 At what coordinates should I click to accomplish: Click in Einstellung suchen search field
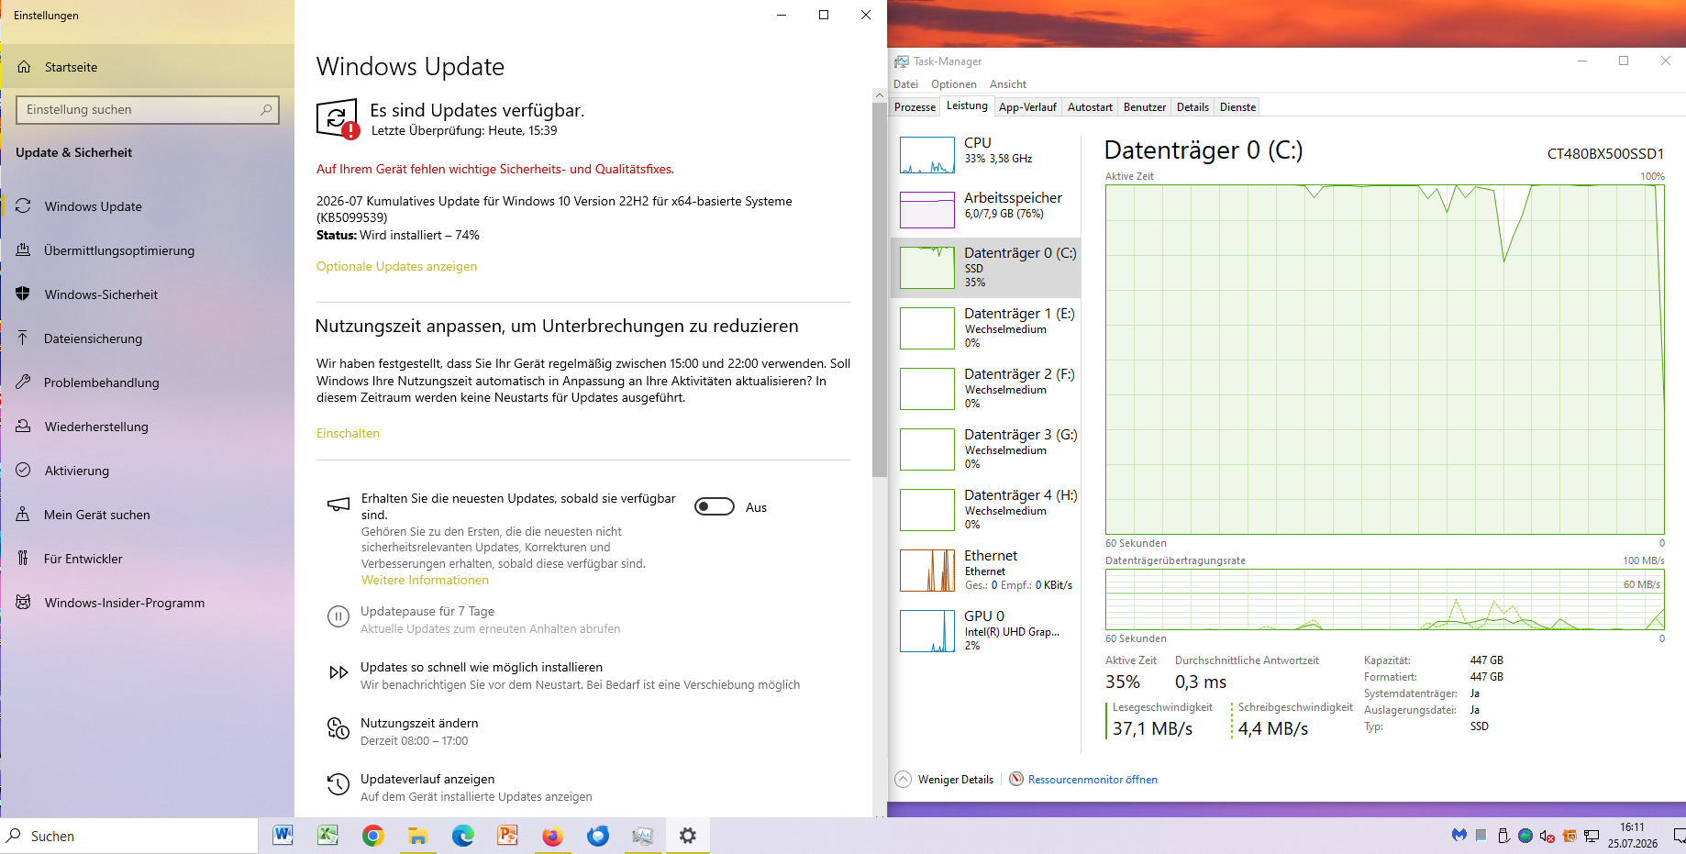pos(148,109)
